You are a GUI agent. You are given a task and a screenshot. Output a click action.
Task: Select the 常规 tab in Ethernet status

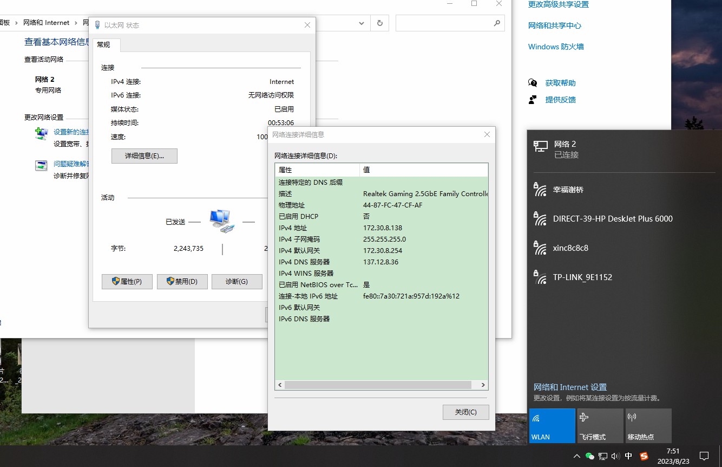tap(104, 45)
